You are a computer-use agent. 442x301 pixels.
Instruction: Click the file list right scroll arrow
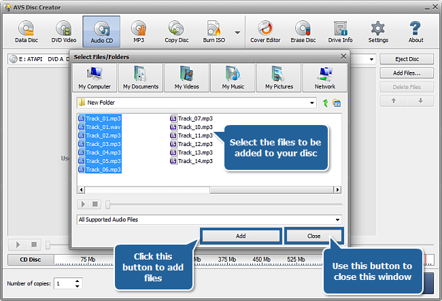pyautogui.click(x=337, y=190)
